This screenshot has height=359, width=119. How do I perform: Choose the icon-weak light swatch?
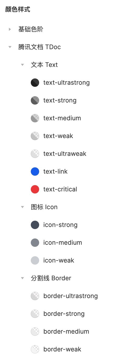point(35,260)
